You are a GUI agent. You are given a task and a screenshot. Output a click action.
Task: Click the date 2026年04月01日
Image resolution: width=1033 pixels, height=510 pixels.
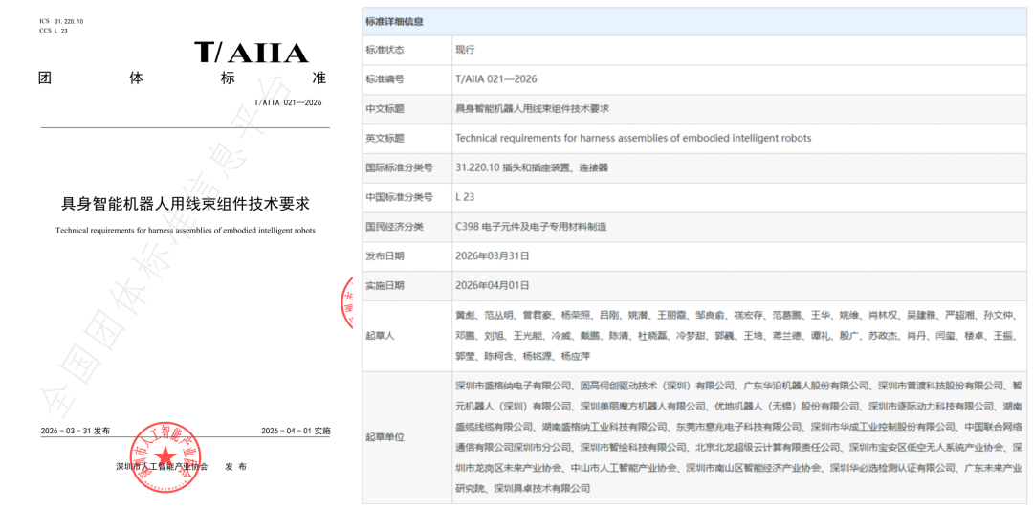click(x=493, y=286)
